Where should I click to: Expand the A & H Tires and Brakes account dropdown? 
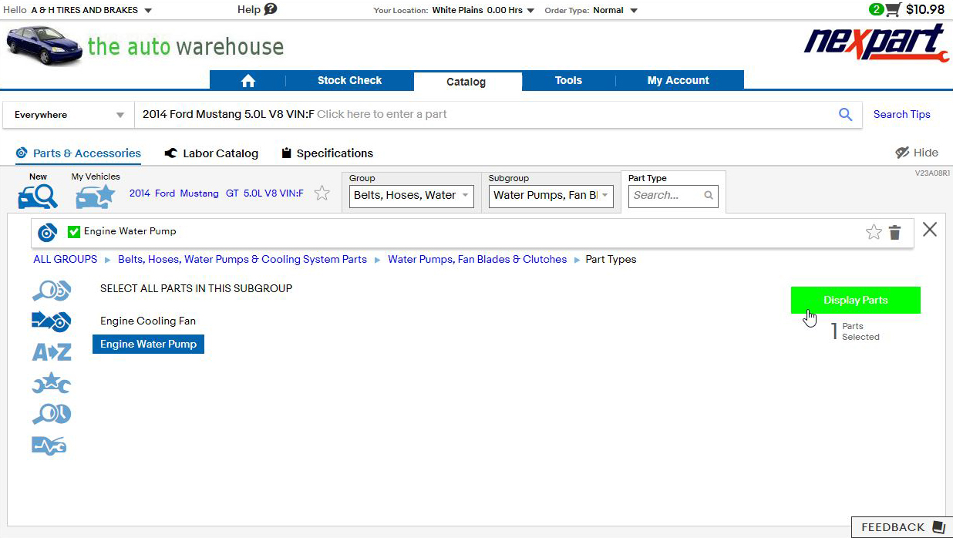pyautogui.click(x=148, y=11)
